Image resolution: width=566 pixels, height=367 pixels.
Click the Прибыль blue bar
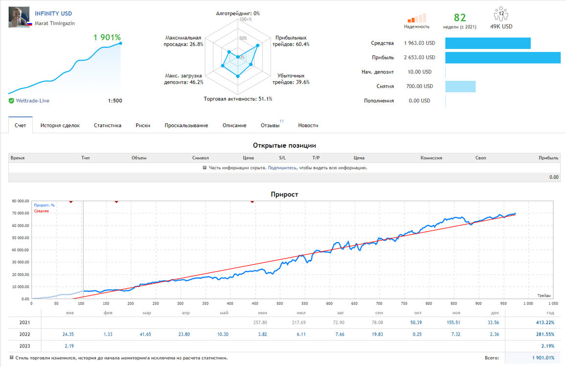(x=503, y=57)
